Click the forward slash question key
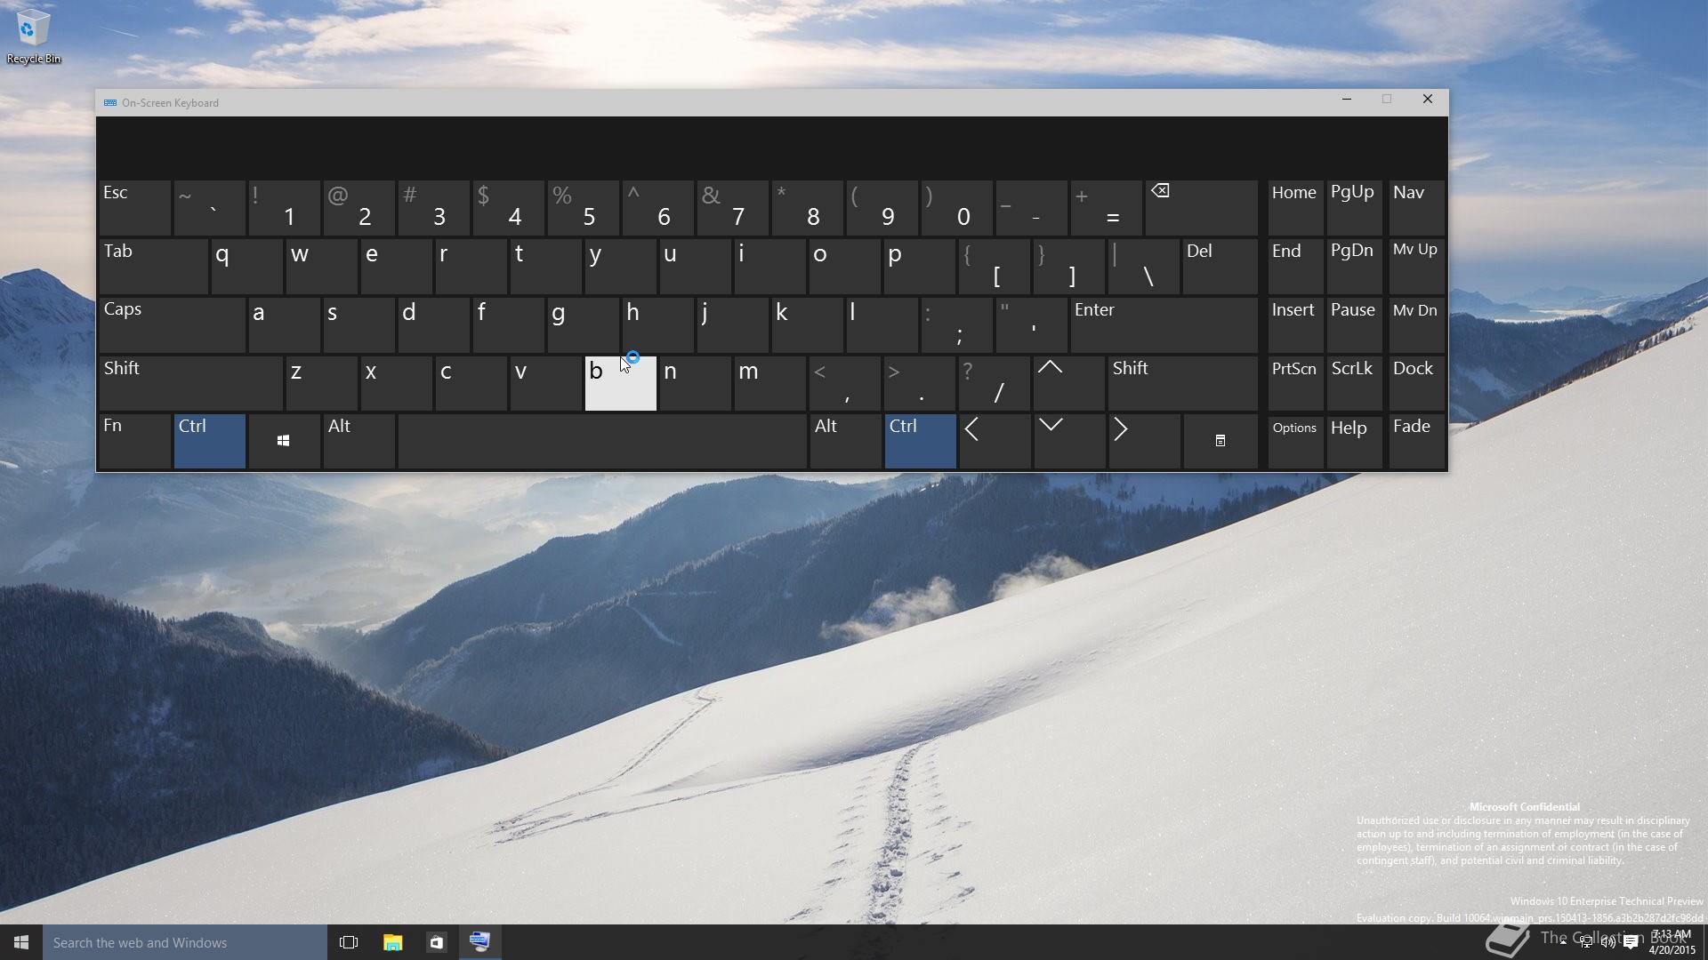The image size is (1708, 960). (995, 383)
